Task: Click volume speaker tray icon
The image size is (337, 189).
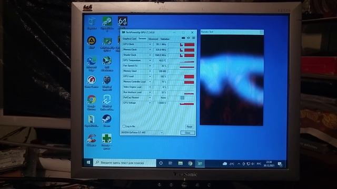Action: [x=253, y=164]
